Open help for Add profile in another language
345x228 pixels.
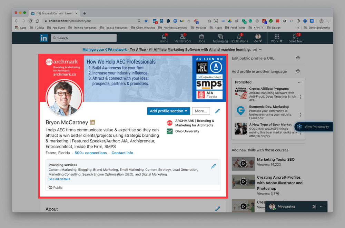click(x=298, y=71)
